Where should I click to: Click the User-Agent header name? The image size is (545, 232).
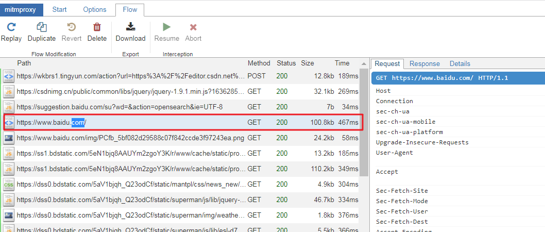coord(394,153)
